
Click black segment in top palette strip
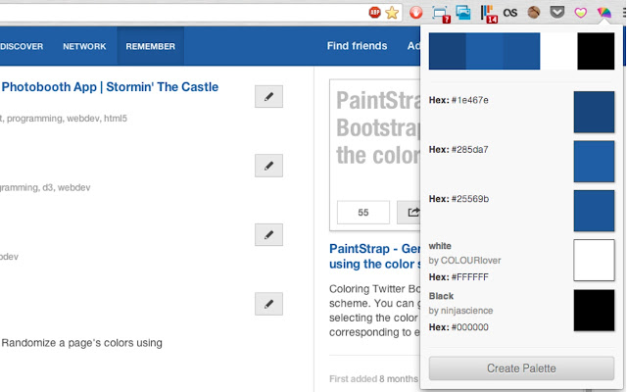596,51
